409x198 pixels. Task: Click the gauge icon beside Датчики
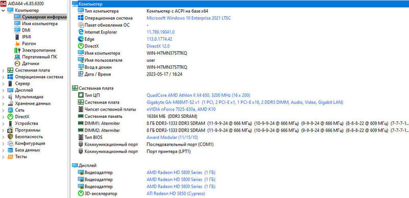17,64
